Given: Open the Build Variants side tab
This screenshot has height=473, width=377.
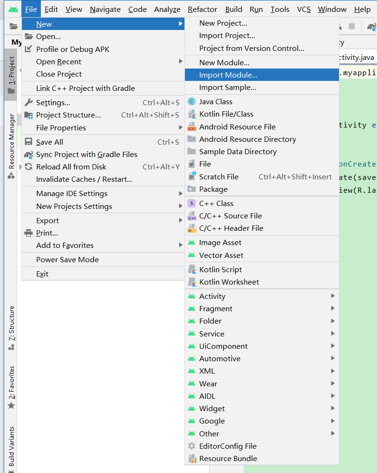Looking at the screenshot, I should click(11, 449).
